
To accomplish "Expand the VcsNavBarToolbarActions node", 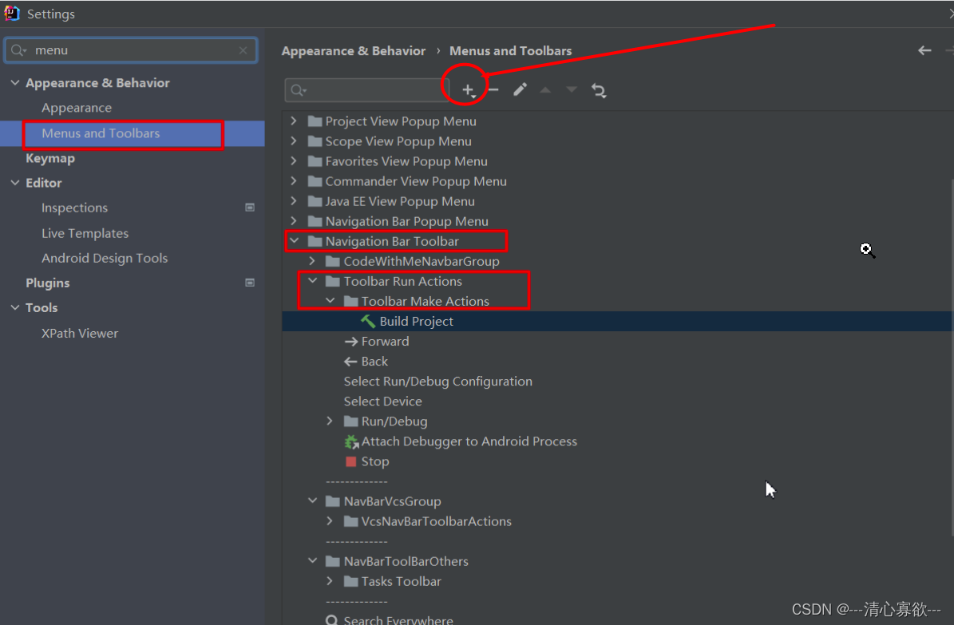I will click(330, 521).
